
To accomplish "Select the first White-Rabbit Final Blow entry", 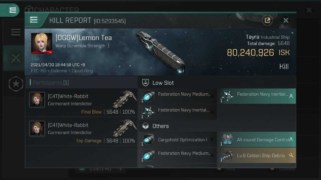I will click(x=81, y=102).
